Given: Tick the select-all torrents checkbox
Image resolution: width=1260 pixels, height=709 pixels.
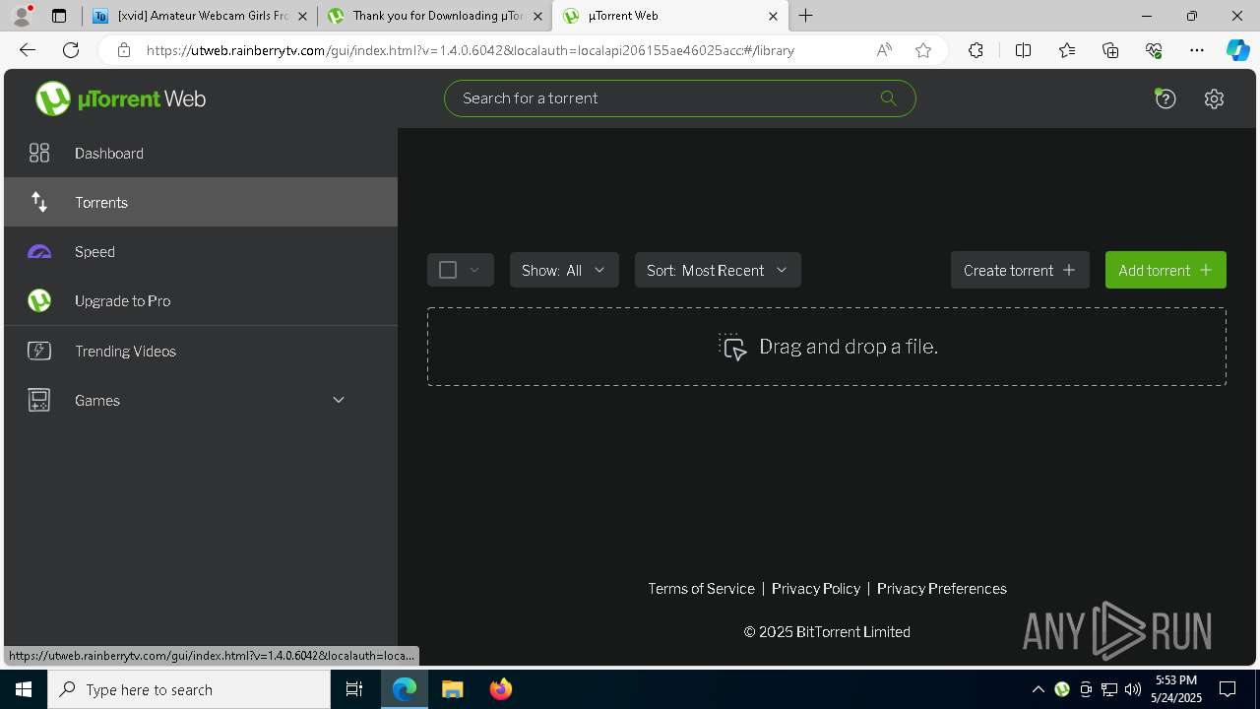Looking at the screenshot, I should point(448,270).
